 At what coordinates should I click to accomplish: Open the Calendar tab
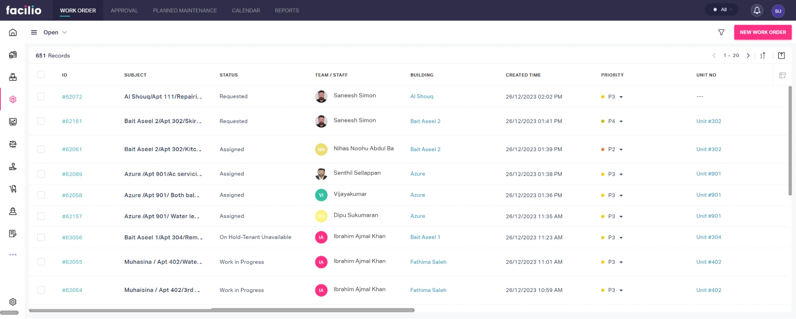tap(246, 10)
